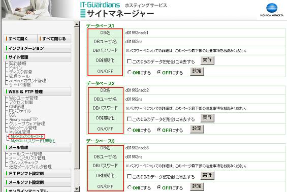Screen dimensions: 287x192
Task: Open the グループウェア管理 menu item
Action: 27,123
